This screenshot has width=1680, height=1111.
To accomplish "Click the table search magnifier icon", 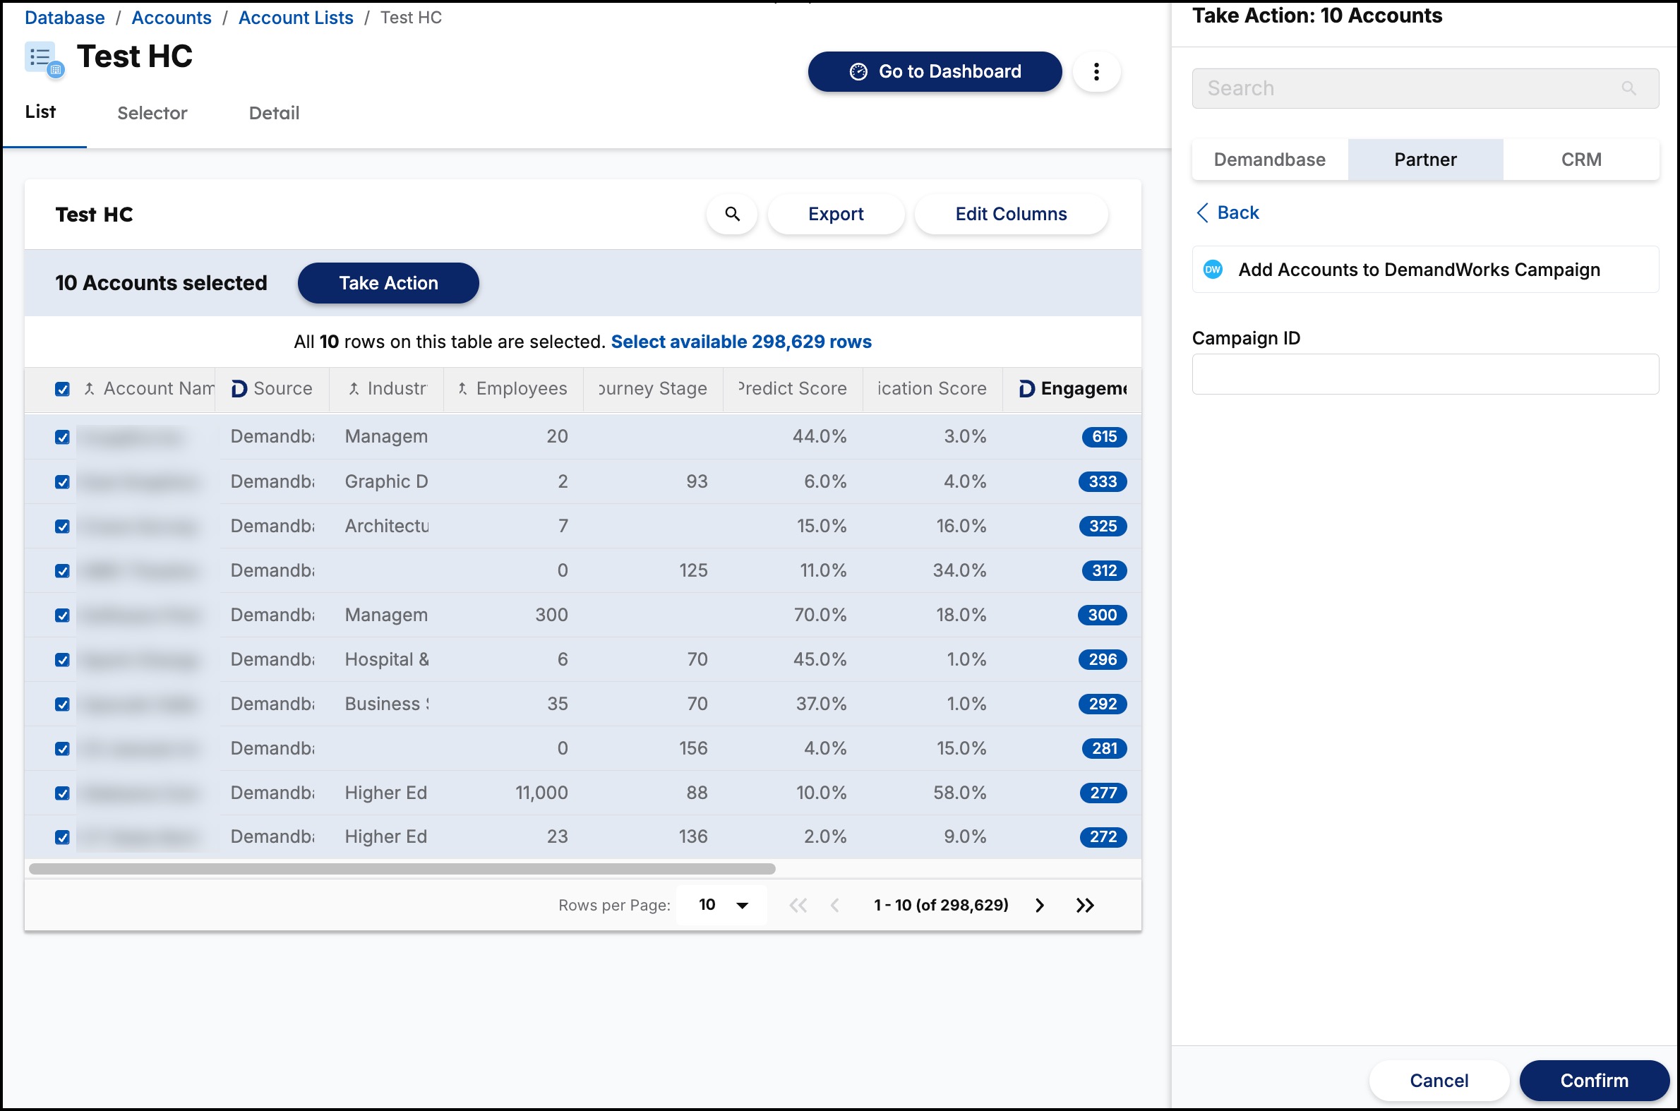I will [732, 214].
